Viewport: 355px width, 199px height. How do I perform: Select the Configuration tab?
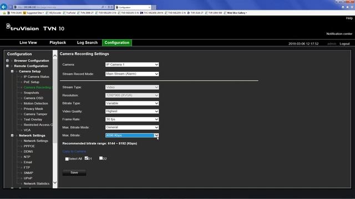117,43
